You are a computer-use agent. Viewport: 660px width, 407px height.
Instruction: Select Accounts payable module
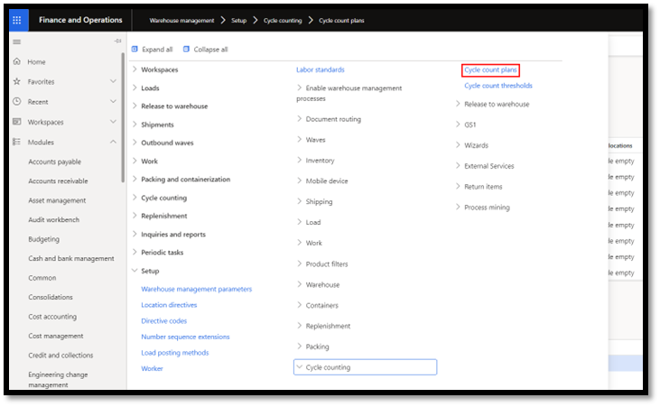click(54, 162)
